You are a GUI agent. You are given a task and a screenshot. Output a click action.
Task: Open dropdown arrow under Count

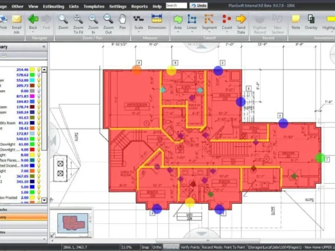click(x=227, y=32)
